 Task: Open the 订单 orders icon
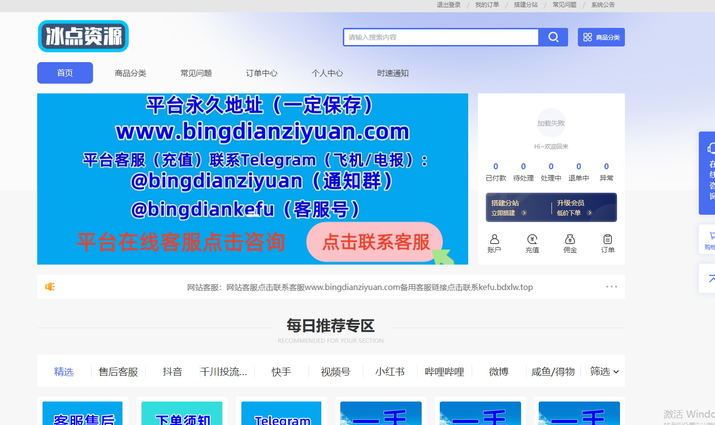(608, 244)
